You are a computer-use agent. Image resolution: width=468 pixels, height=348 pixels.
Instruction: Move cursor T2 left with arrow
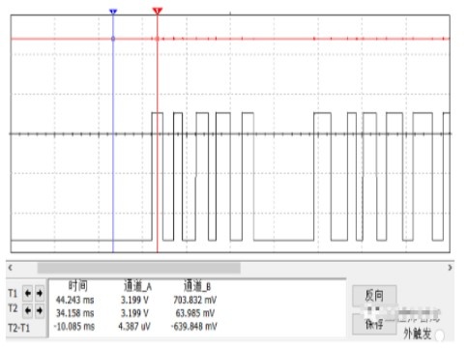point(28,310)
